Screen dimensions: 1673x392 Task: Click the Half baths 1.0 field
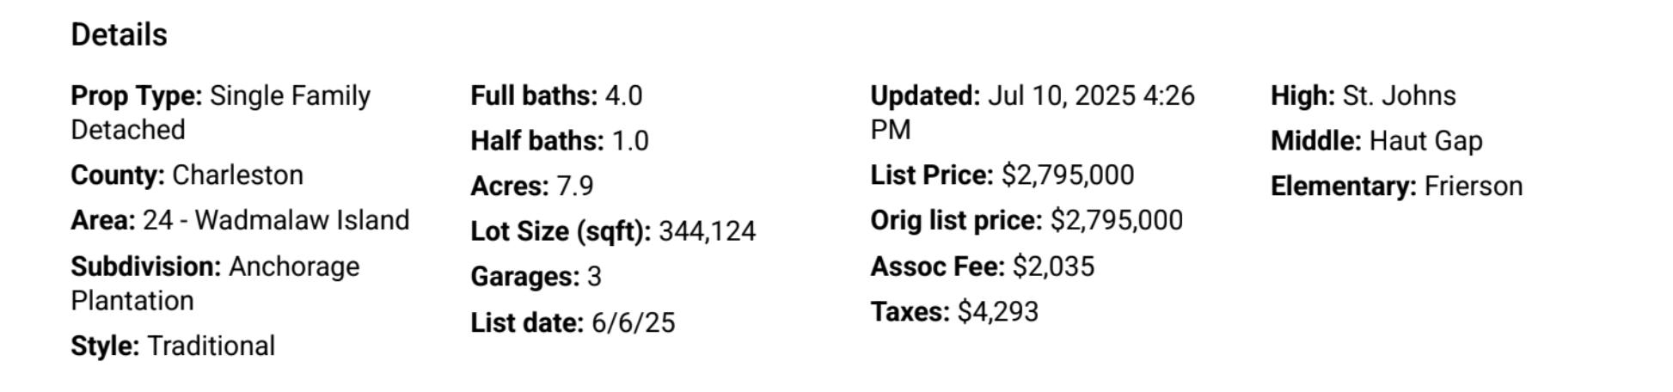coord(560,141)
